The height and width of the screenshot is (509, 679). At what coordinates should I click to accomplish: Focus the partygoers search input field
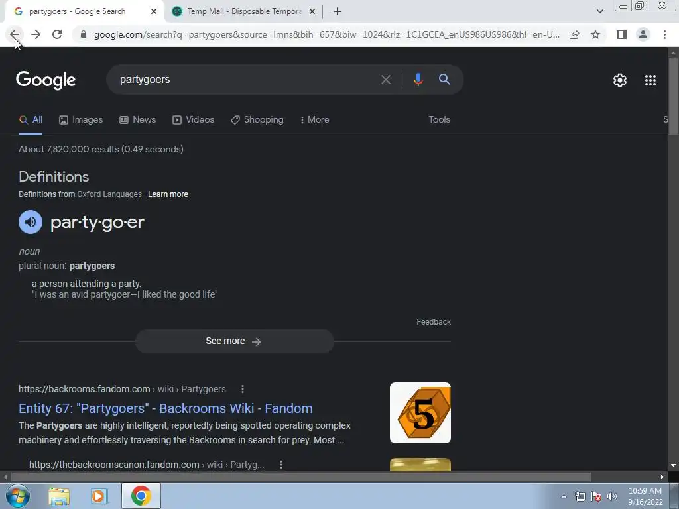point(247,80)
